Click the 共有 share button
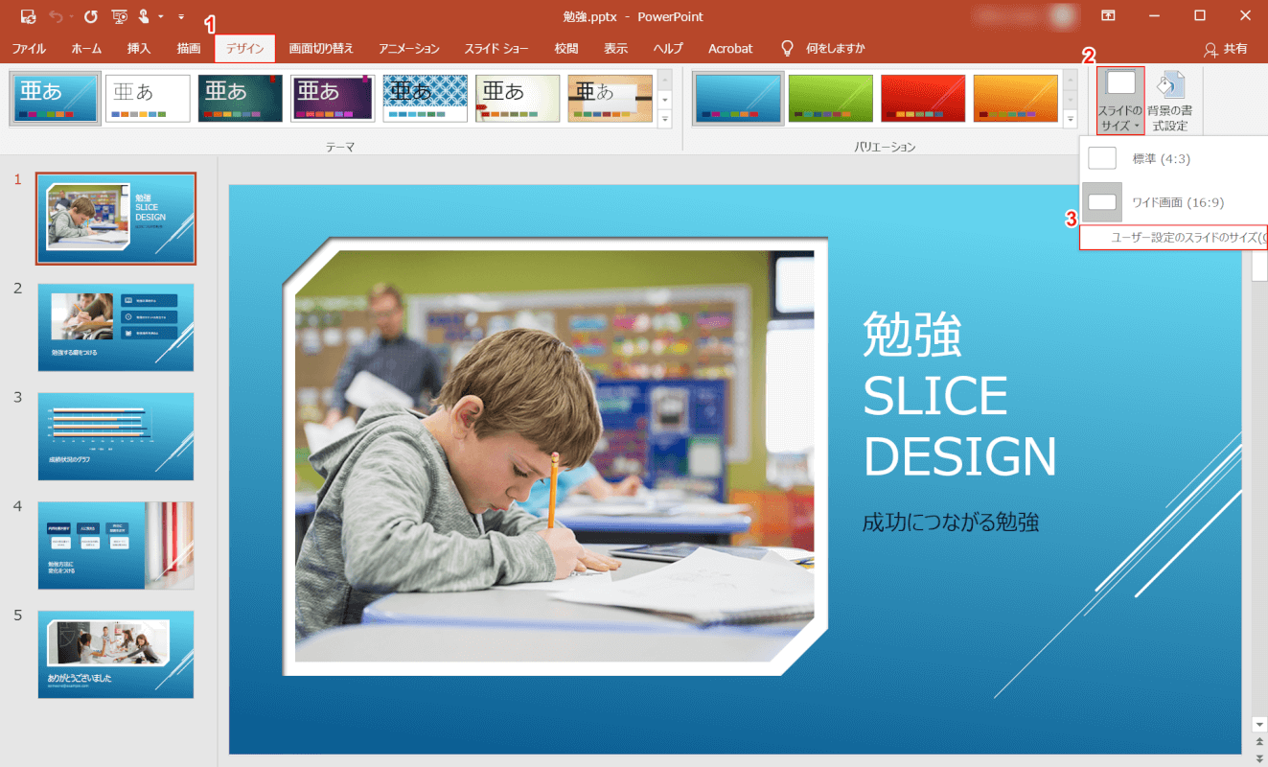The height and width of the screenshot is (767, 1268). (x=1226, y=48)
